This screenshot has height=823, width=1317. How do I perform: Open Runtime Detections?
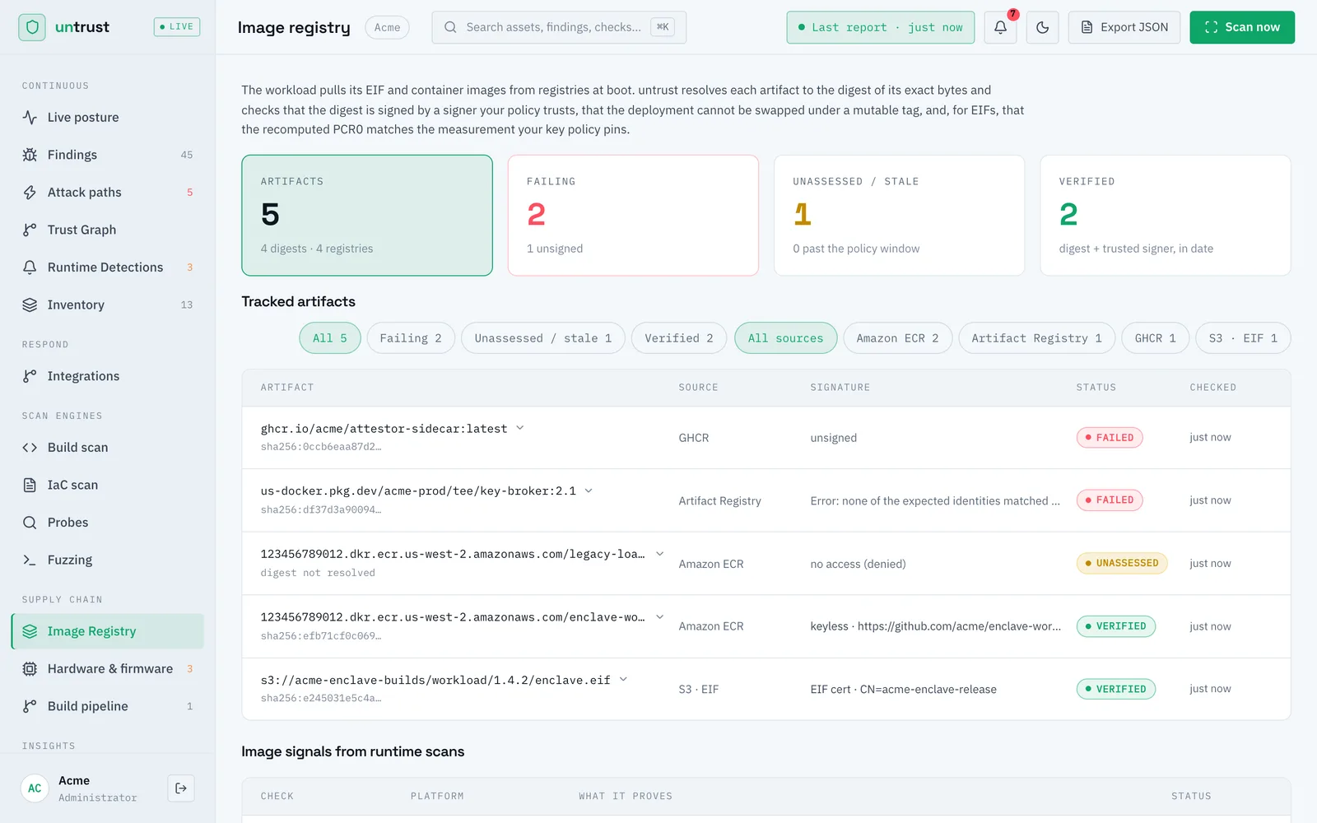(107, 267)
